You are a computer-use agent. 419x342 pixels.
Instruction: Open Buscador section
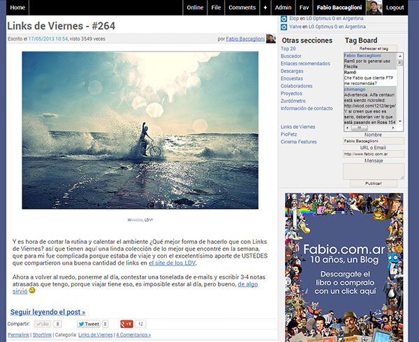click(291, 56)
